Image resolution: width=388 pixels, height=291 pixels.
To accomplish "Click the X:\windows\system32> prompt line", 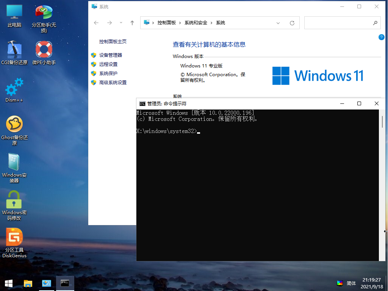I will pyautogui.click(x=168, y=131).
